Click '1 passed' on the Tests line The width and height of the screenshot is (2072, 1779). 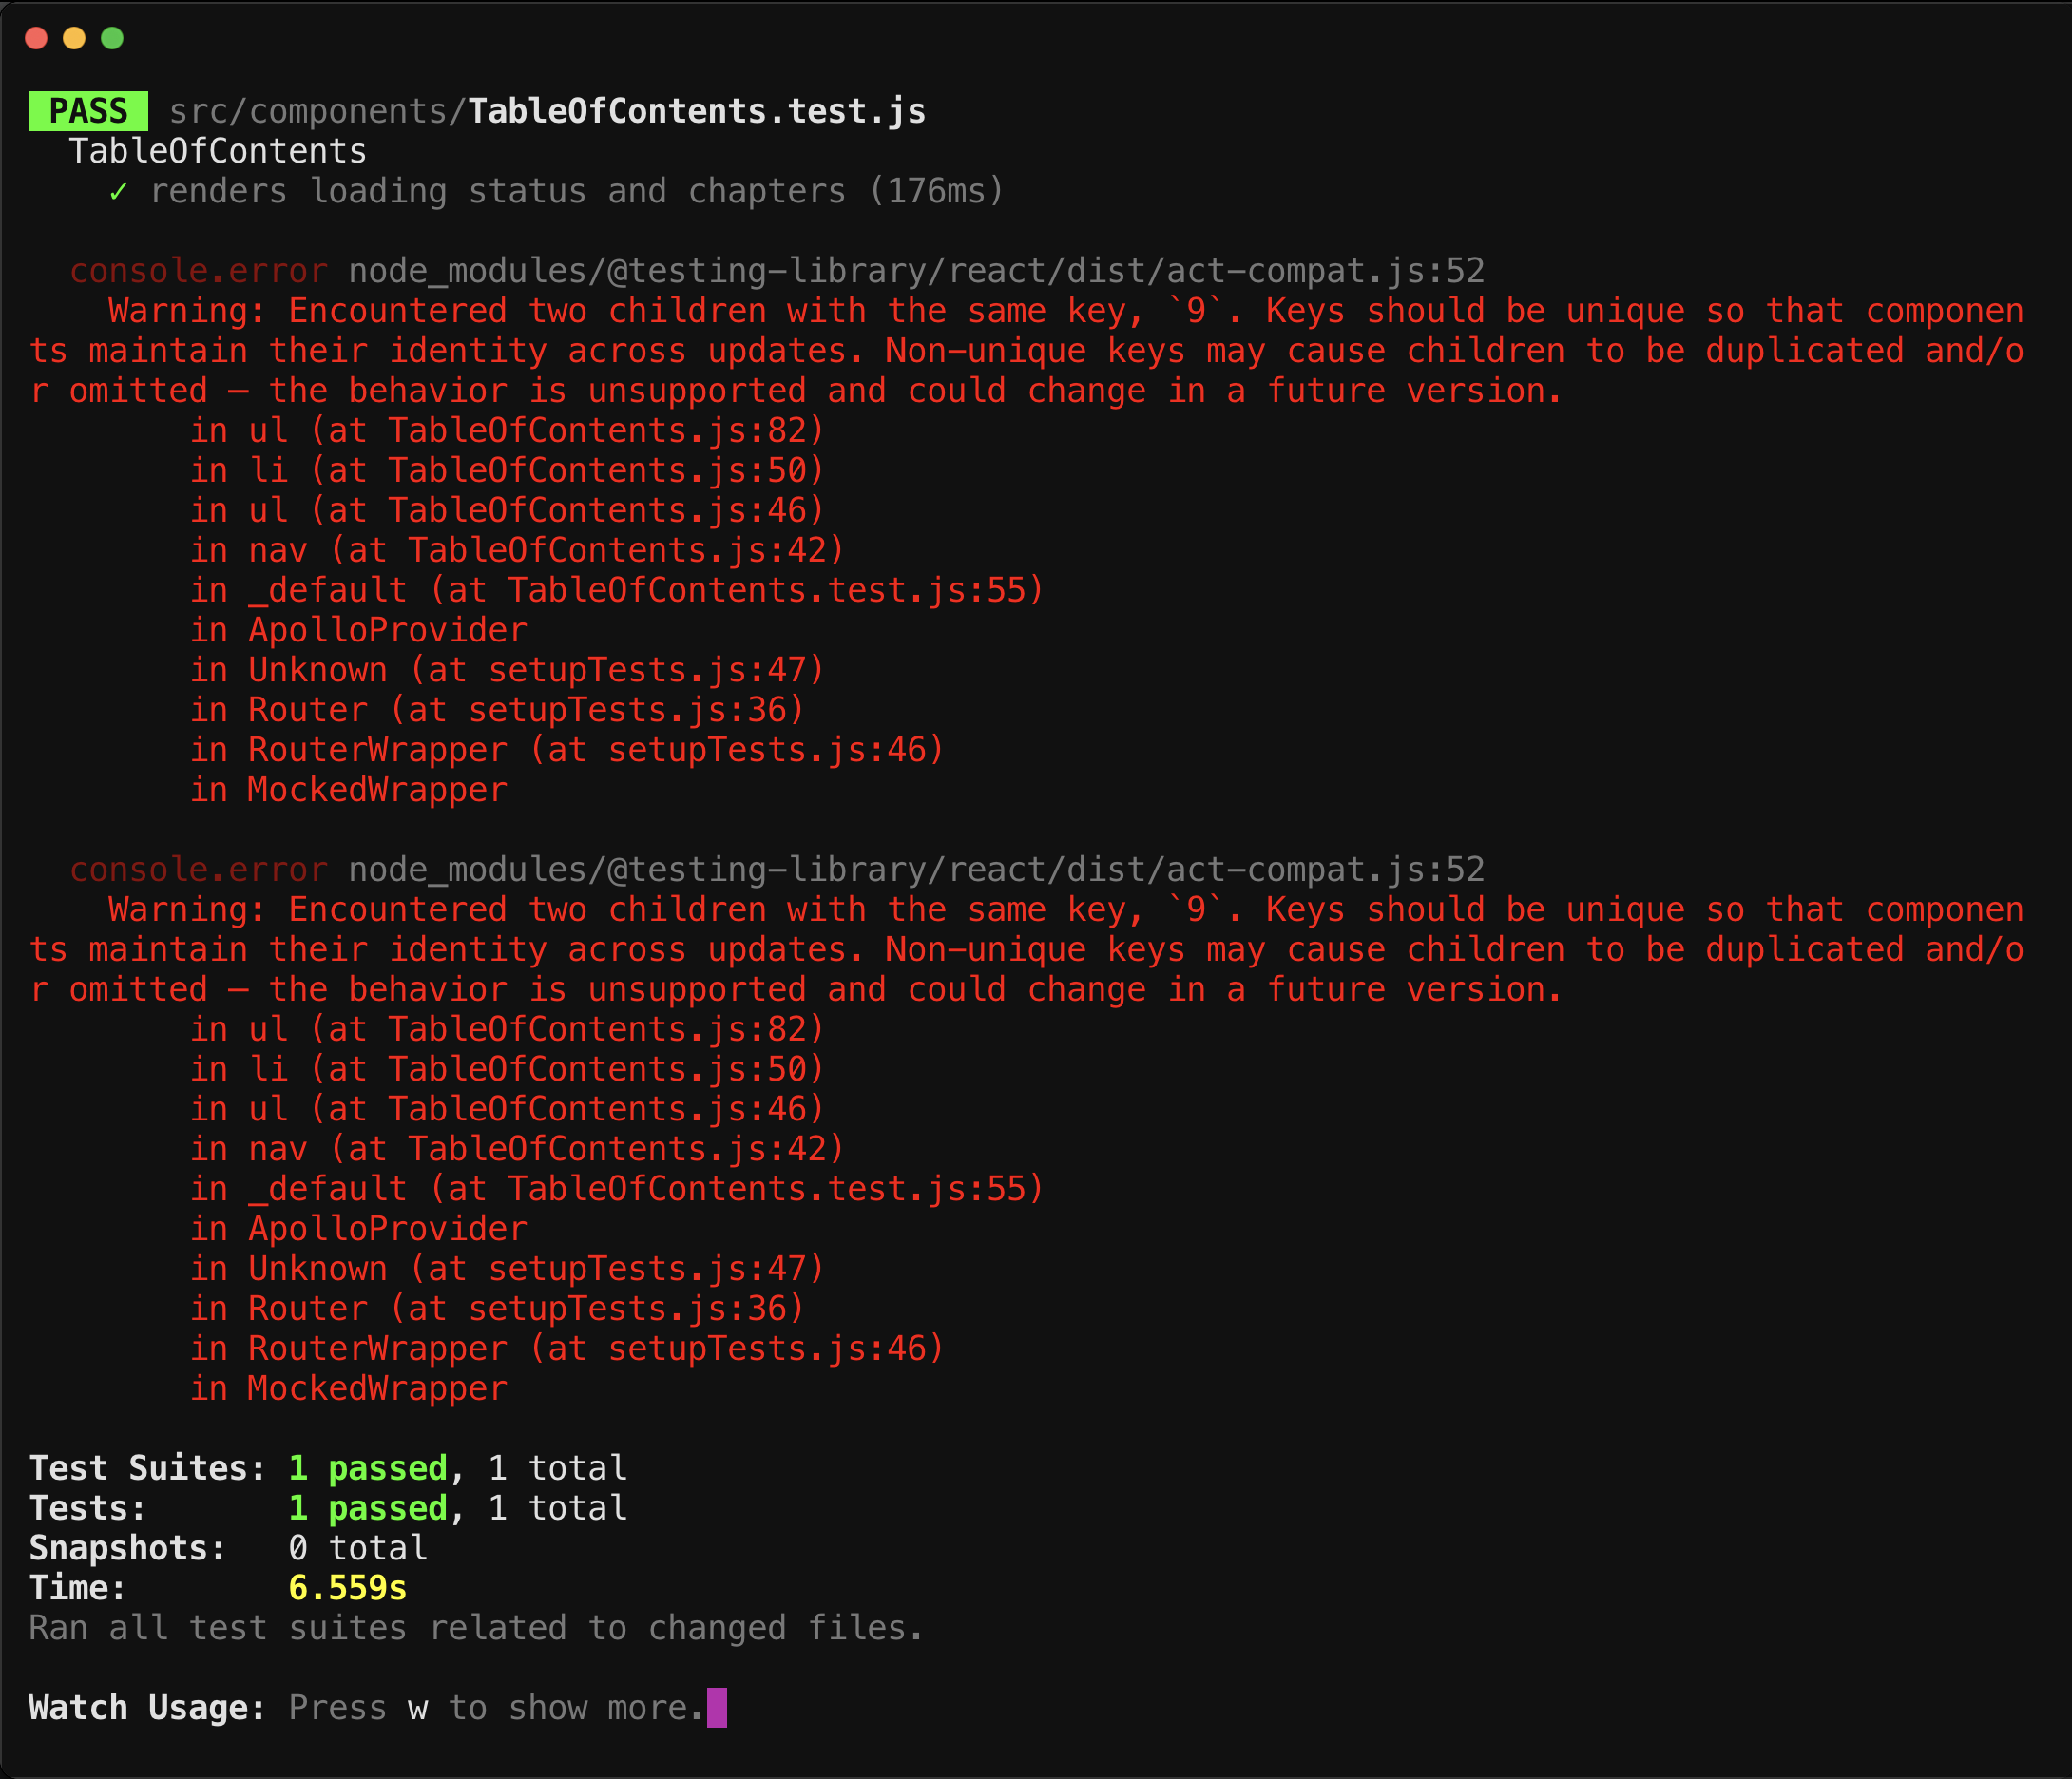click(x=368, y=1508)
